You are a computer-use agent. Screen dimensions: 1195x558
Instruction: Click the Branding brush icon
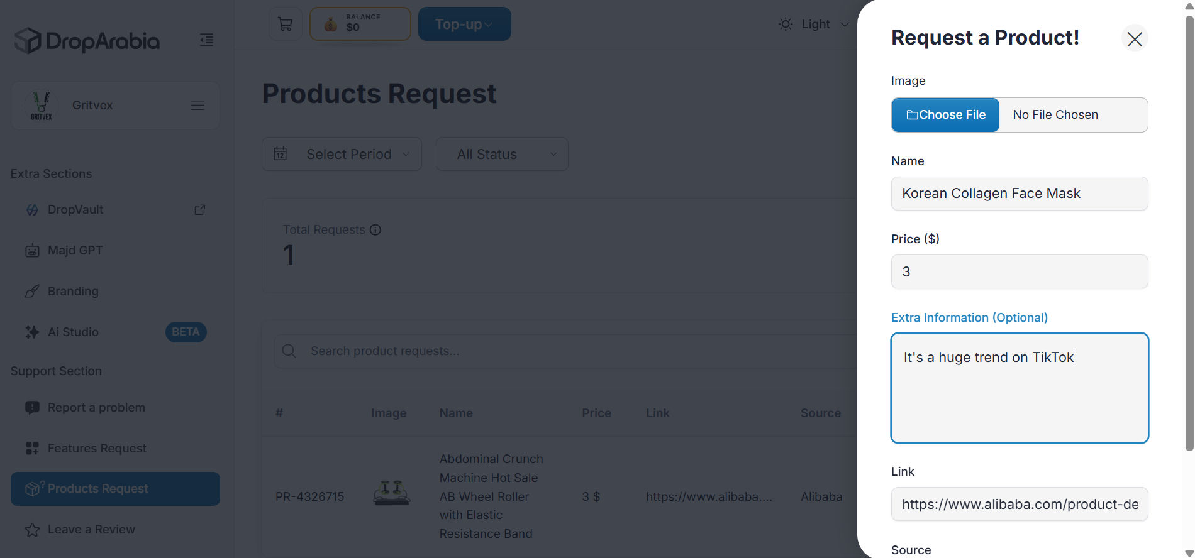click(x=32, y=292)
